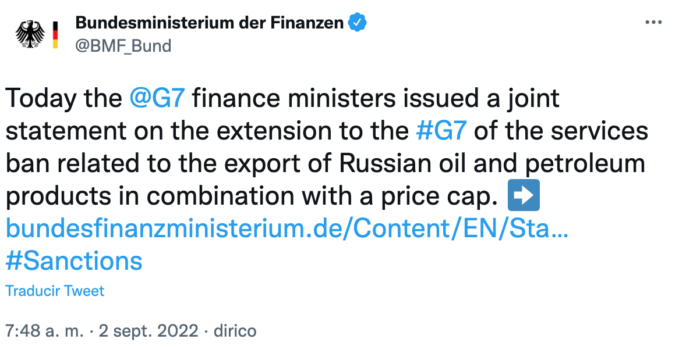The height and width of the screenshot is (350, 679).
Task: Open the @G7 mention
Action: pyautogui.click(x=157, y=98)
